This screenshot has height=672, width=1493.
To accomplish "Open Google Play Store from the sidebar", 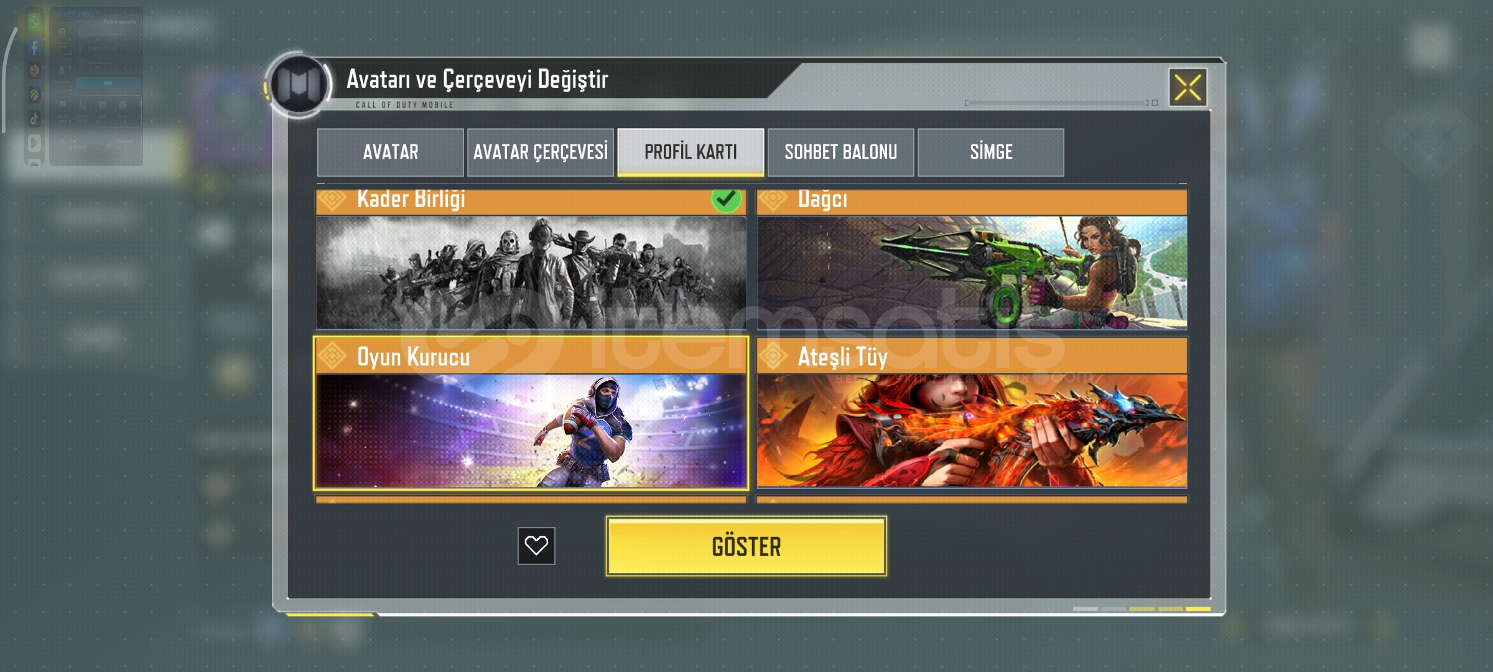I will (34, 142).
